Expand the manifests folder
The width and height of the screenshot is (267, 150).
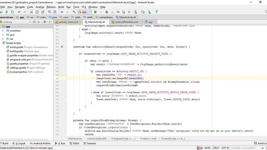coord(3,30)
